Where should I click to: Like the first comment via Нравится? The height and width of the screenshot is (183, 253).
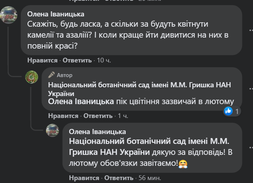tap(42, 60)
